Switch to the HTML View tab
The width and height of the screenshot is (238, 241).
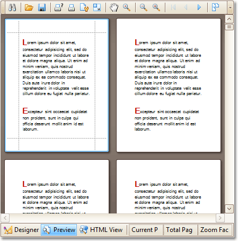101,230
